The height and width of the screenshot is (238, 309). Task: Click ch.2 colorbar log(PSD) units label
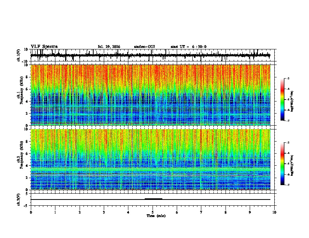coord(292,166)
